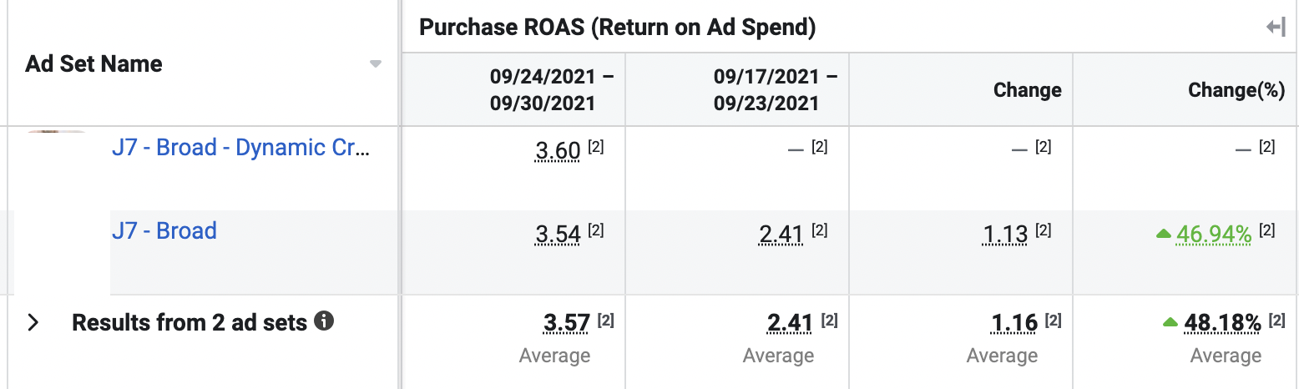Click the green up-arrow next to 48.18%
The image size is (1299, 389).
pyautogui.click(x=1170, y=322)
